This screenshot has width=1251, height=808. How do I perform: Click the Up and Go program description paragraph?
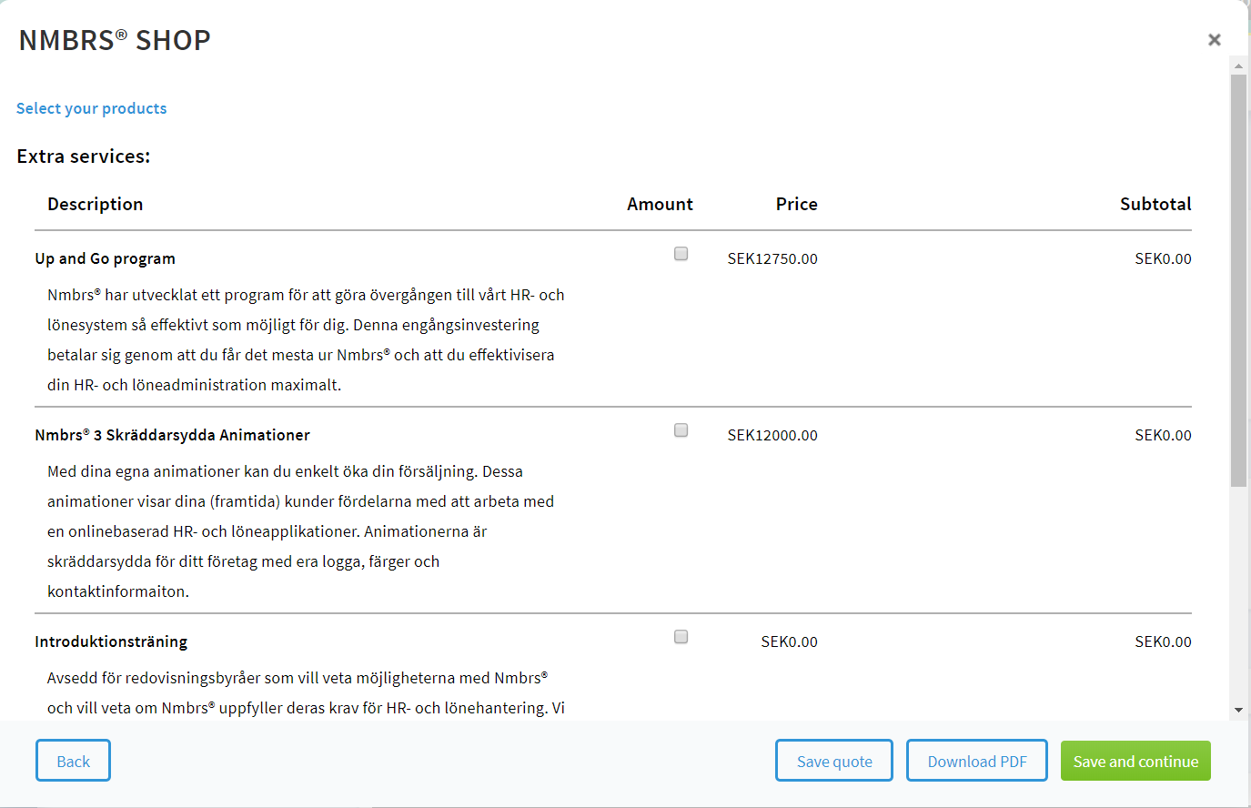click(x=306, y=339)
